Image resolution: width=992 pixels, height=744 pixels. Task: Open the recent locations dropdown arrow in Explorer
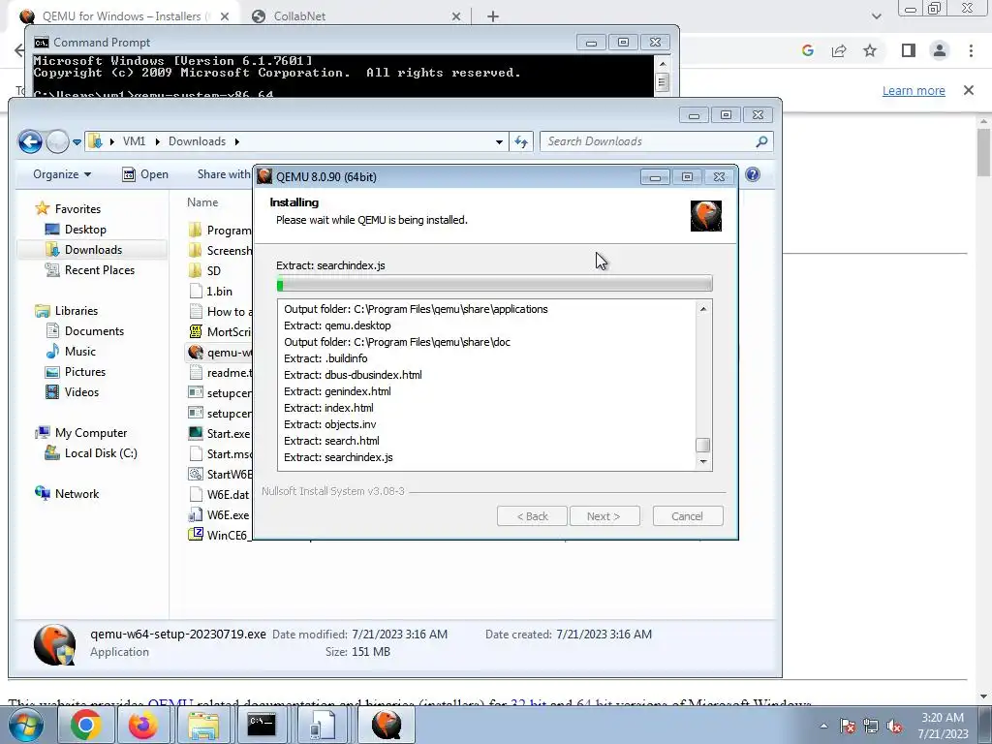(77, 142)
